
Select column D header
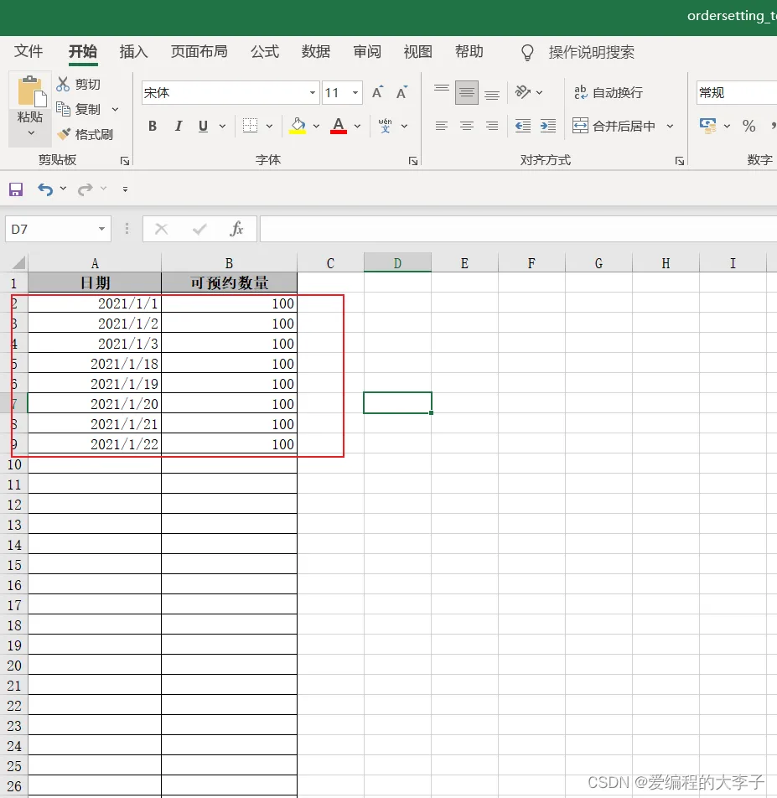pos(397,263)
